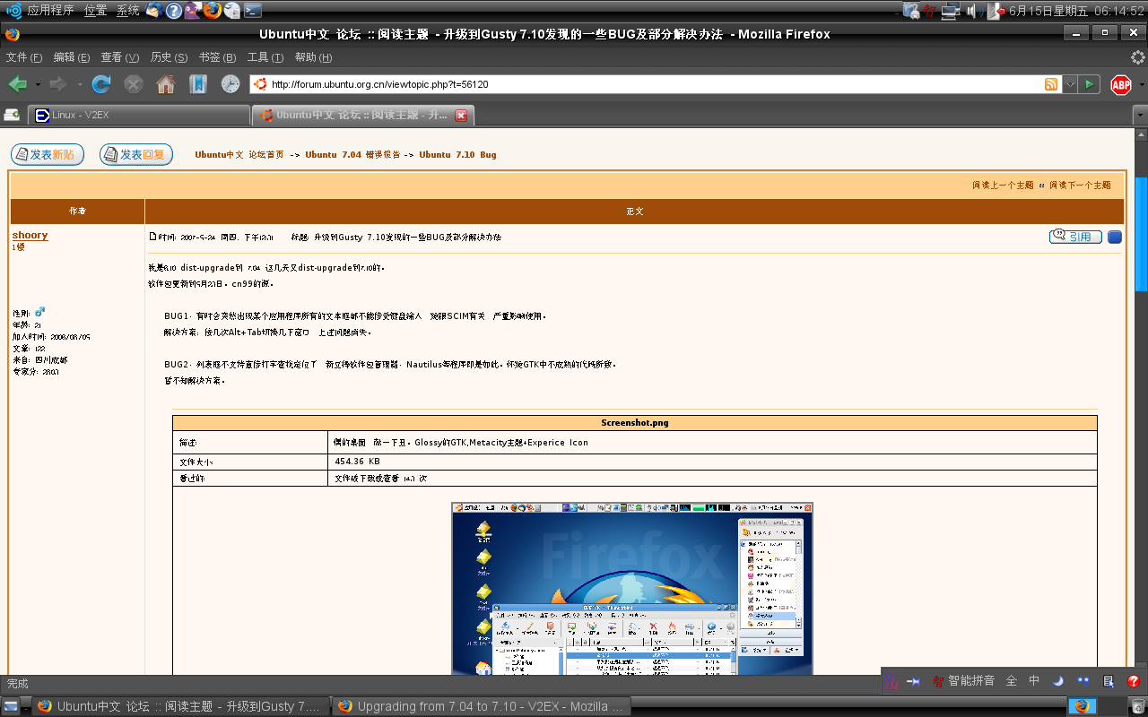This screenshot has height=717, width=1148.
Task: Open the Trash icon in bottom panel
Action: (x=1137, y=705)
